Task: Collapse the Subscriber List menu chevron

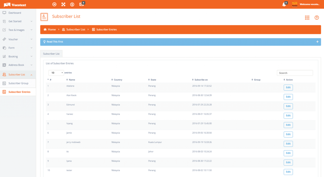Action: (31, 75)
